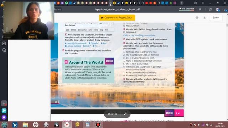Open the red screen recorder taskbar icon
This screenshot has height=128, width=228.
(x=98, y=125)
